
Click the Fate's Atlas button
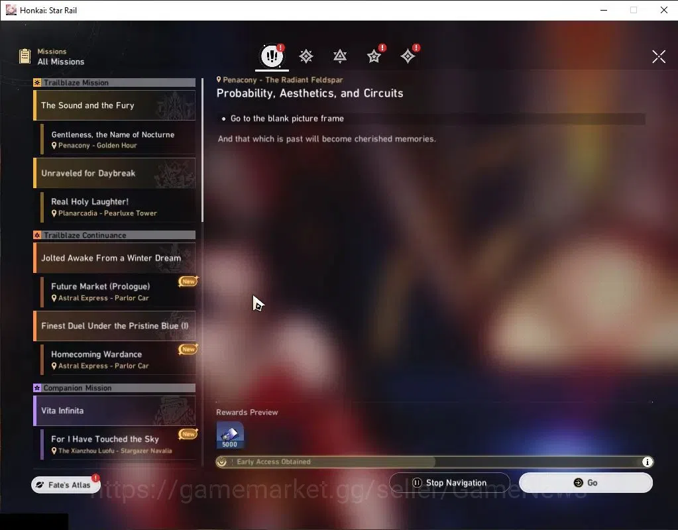(x=66, y=485)
